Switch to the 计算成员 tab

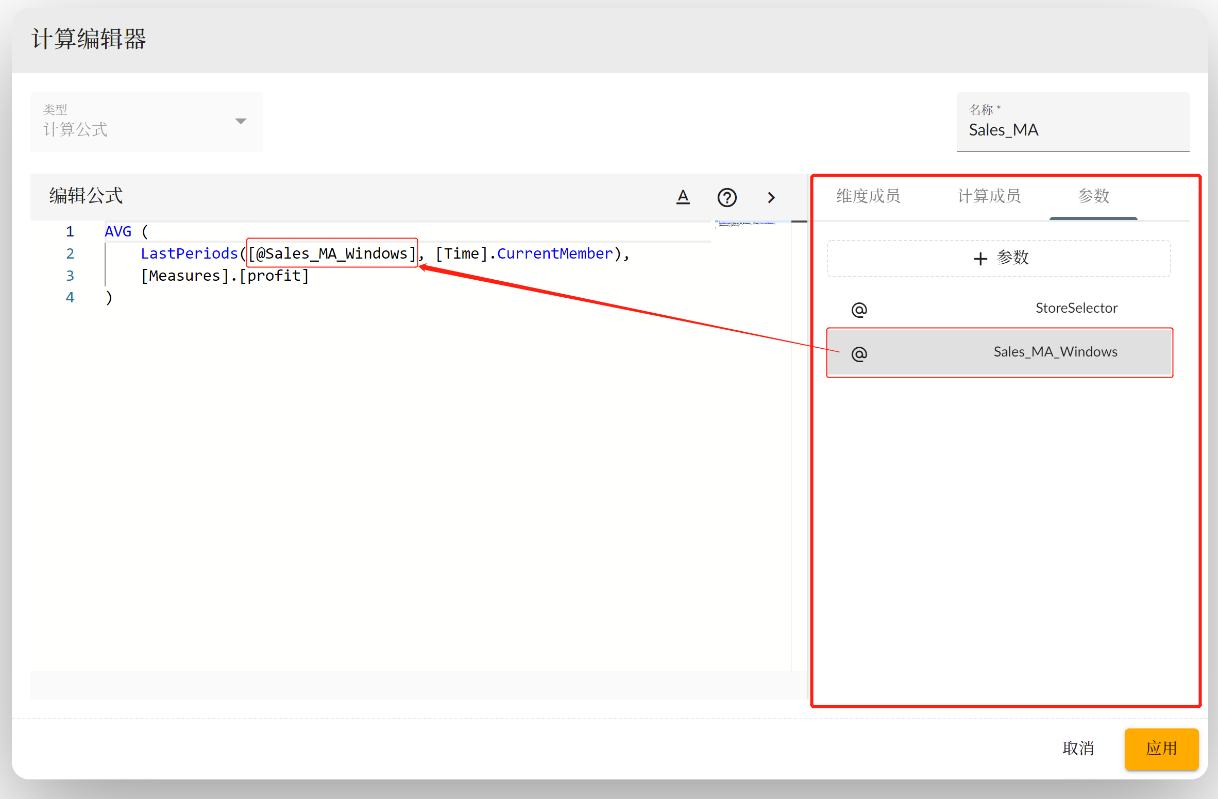coord(989,196)
